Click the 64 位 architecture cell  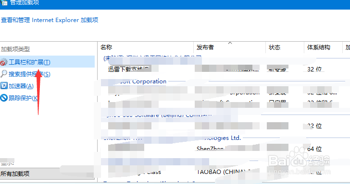point(314,149)
